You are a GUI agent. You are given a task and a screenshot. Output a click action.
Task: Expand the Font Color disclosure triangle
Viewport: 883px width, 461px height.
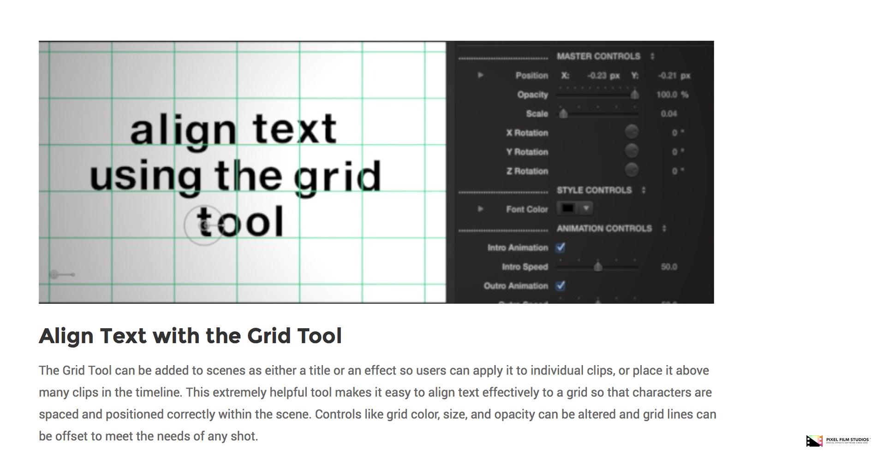[x=480, y=209]
